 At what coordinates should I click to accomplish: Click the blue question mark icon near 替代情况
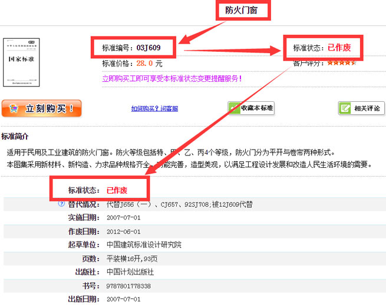coord(61,204)
